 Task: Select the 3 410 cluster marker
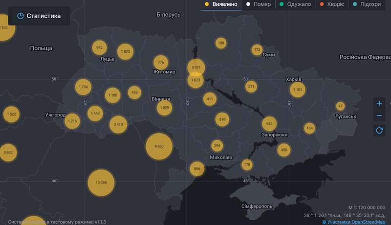118,125
